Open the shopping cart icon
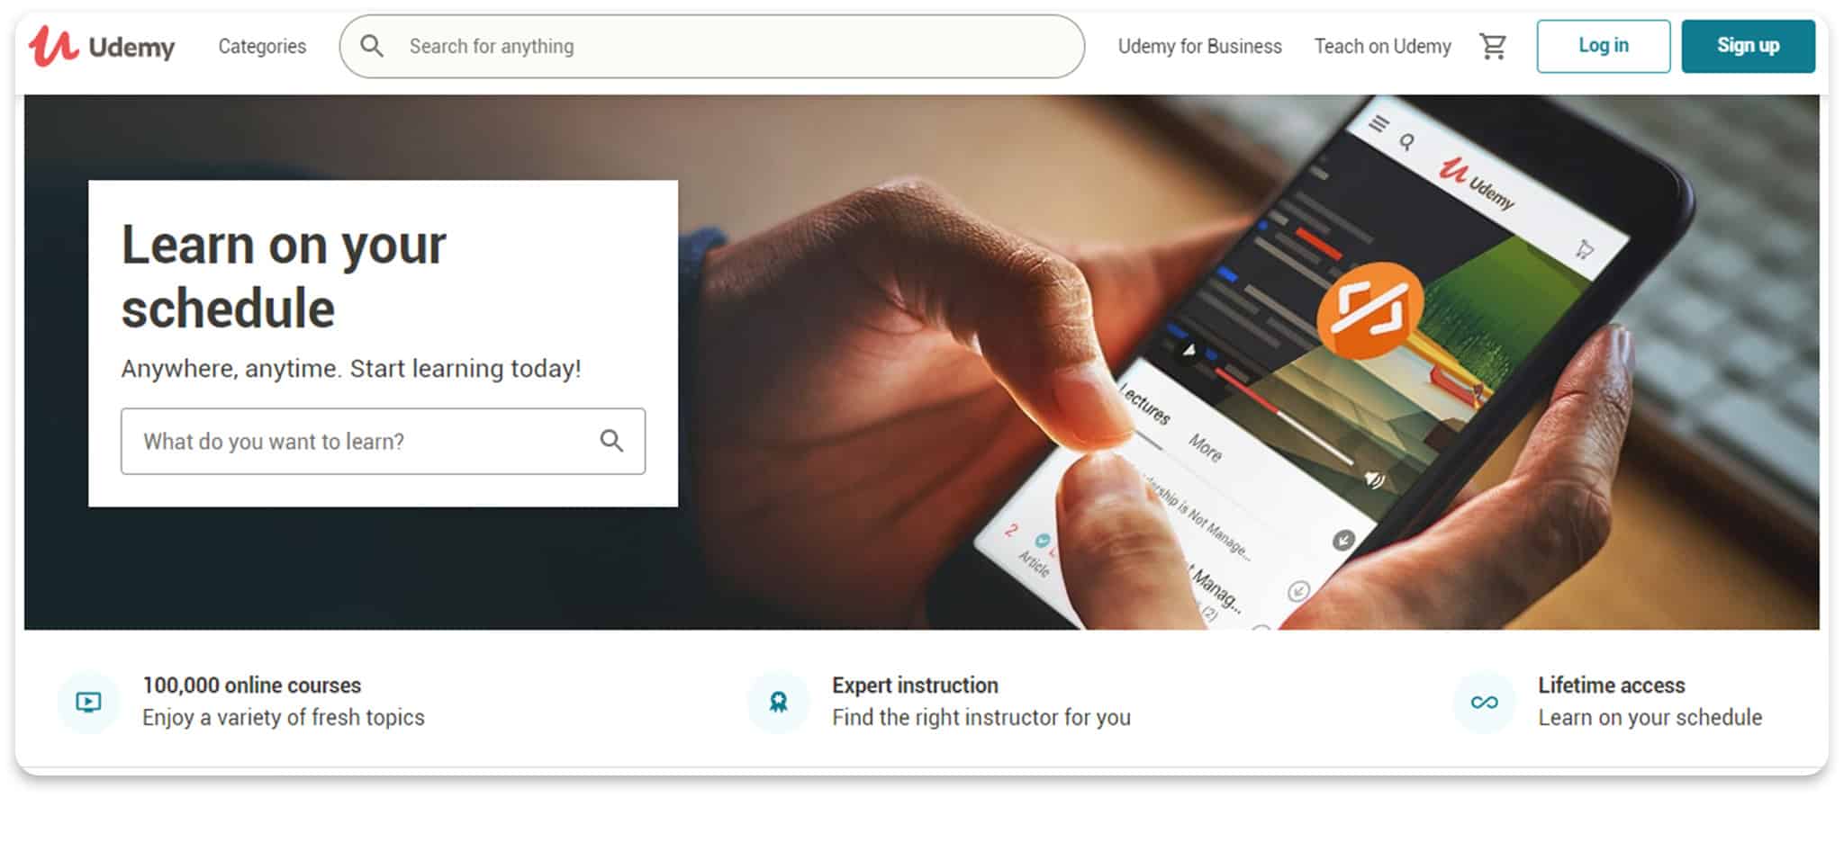Screen dimensions: 1844x842 1493,46
